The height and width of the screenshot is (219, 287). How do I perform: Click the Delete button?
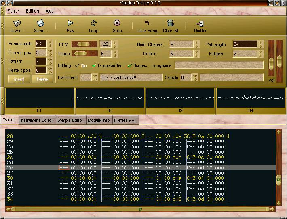click(42, 79)
